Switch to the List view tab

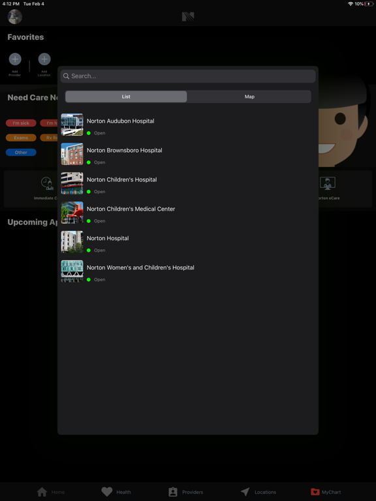[x=126, y=97]
